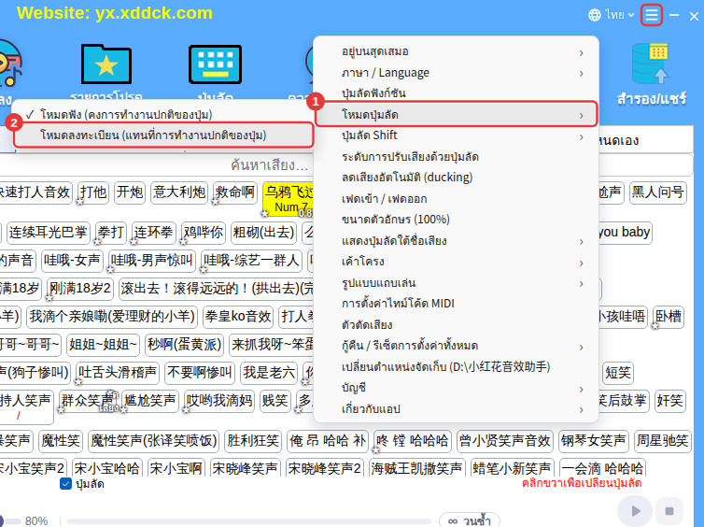Viewport: 704px width, 527px height.
Task: Open ปุ่มลัด Shift menu item
Action: [456, 135]
